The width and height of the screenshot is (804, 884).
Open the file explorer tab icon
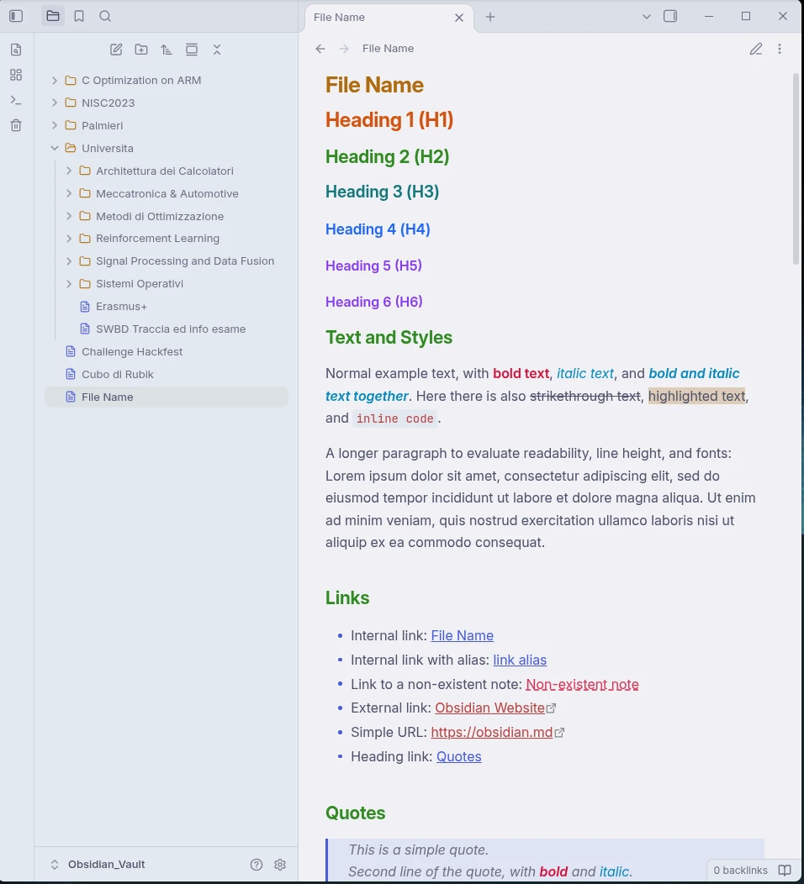[53, 16]
